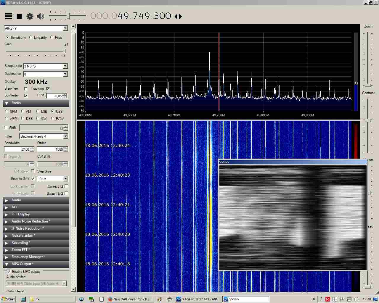Toggle the Tracking checkbox
The width and height of the screenshot is (379, 303).
coord(48,89)
